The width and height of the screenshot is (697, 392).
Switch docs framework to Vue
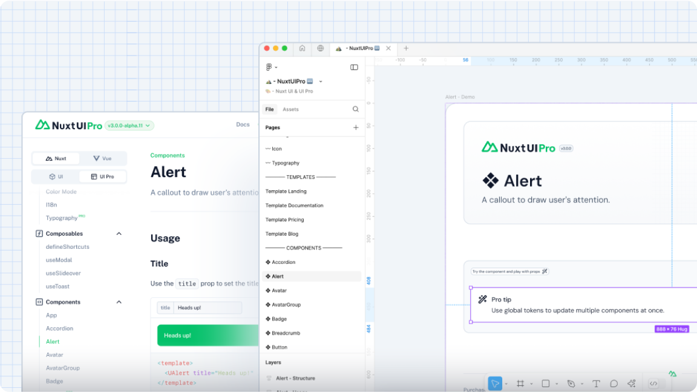point(103,158)
